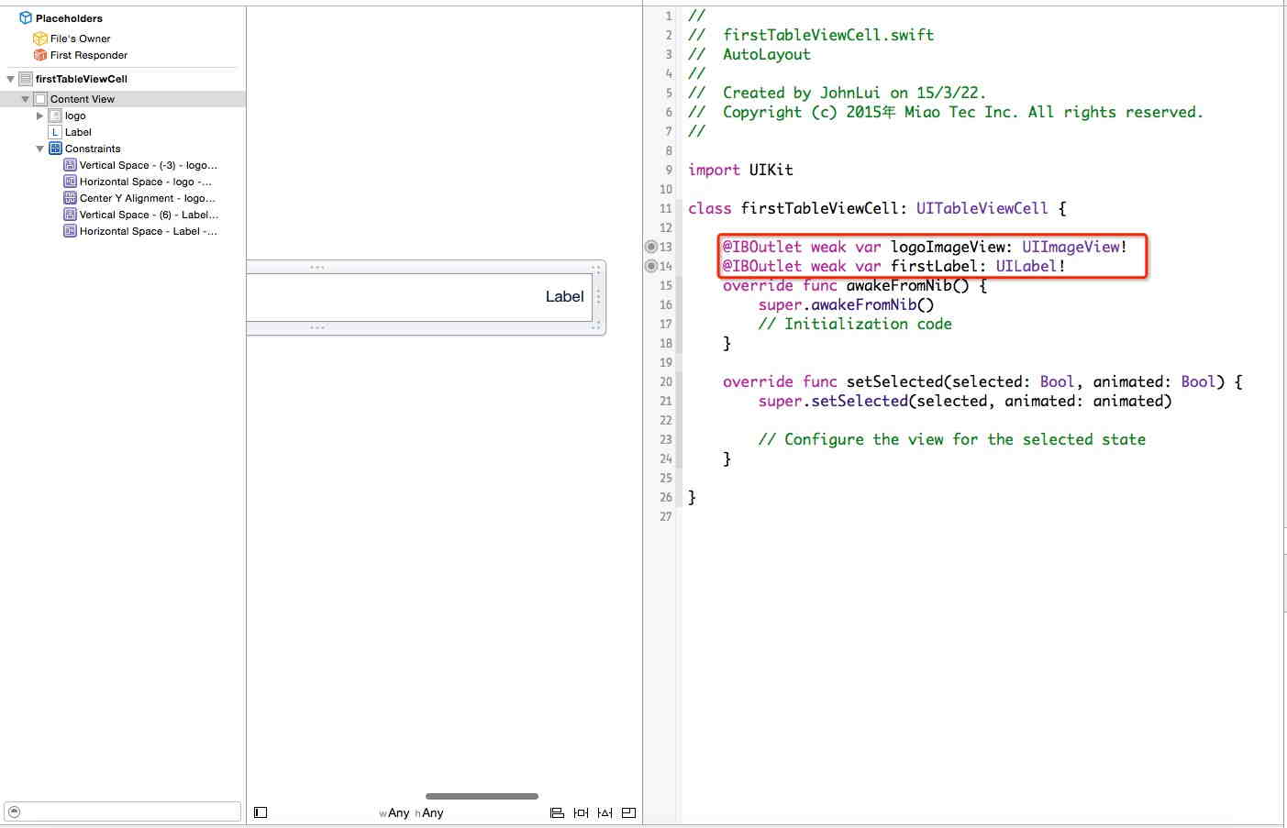Click the Placeholders cube icon
The width and height of the screenshot is (1287, 828).
click(26, 17)
